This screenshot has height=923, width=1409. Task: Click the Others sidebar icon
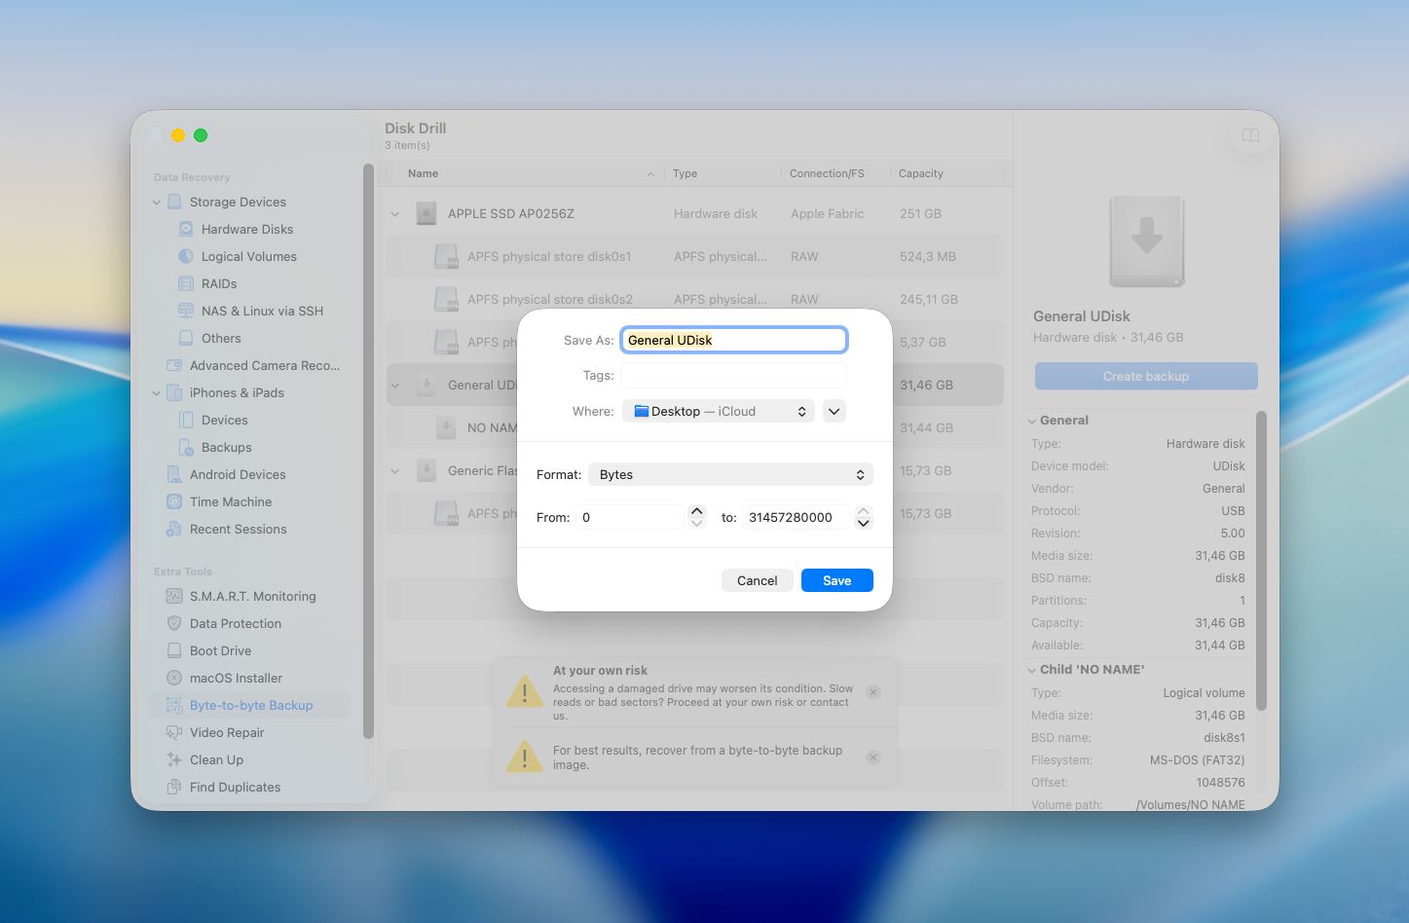[x=186, y=338]
